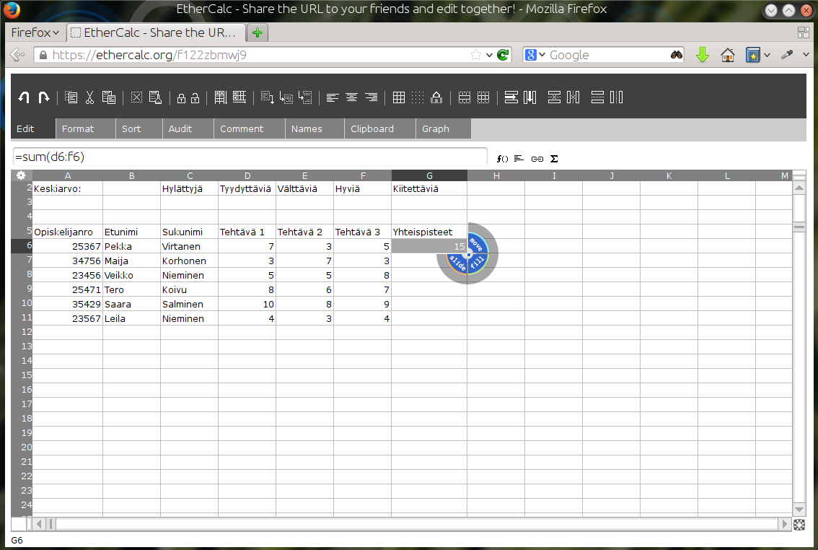Click the Fill Right icon
This screenshot has height=550, width=818.
(x=239, y=97)
